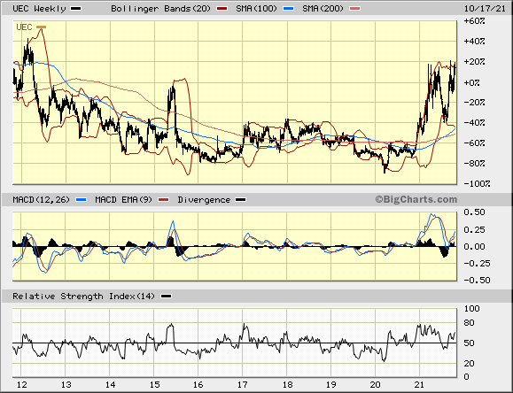Viewport: 513px width, 393px height.
Task: Click the year '17' on time axis
Action: [243, 385]
